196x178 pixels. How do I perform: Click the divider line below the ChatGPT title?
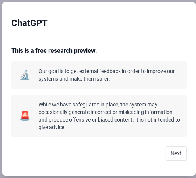(99, 37)
